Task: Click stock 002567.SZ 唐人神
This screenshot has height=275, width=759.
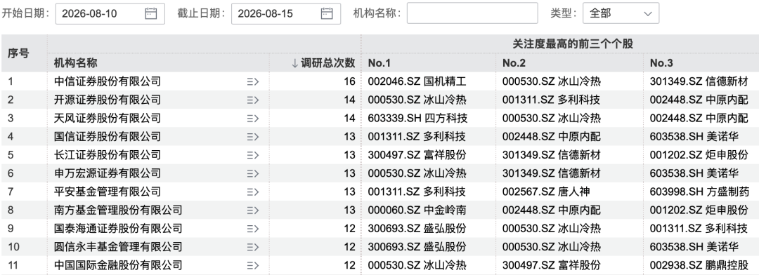Action: pos(546,192)
